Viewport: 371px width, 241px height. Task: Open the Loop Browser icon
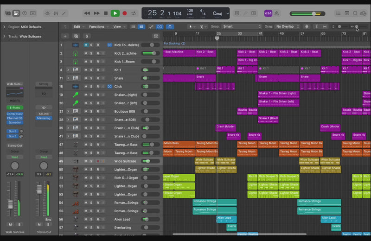point(355,13)
